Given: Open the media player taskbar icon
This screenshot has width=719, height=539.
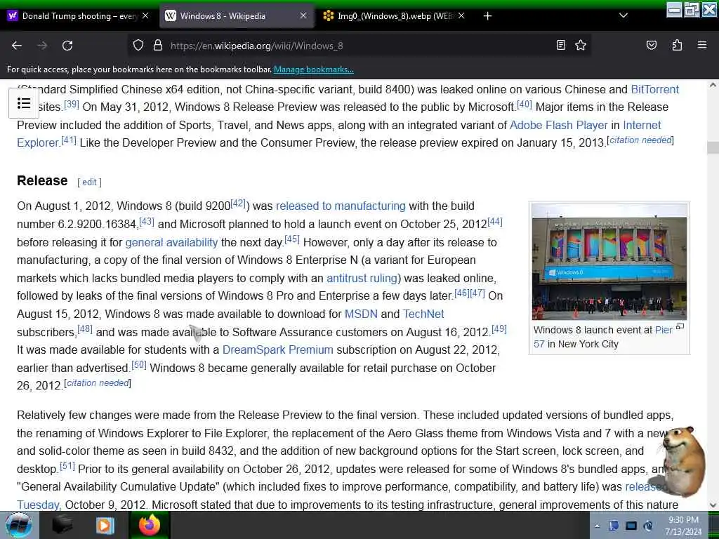Looking at the screenshot, I should (x=105, y=525).
